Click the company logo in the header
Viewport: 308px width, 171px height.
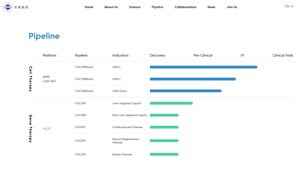(15, 7)
